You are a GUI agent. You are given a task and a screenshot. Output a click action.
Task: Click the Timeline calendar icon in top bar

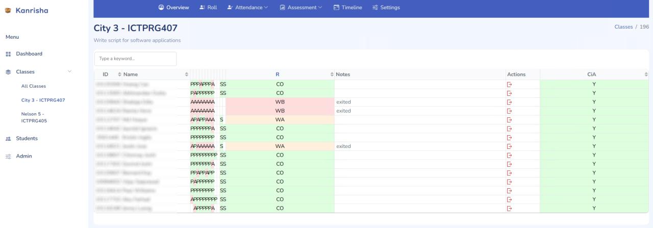click(336, 7)
